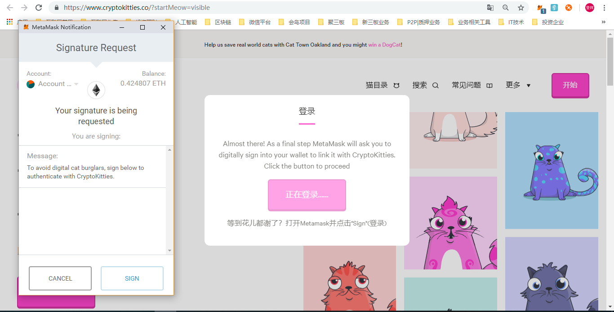Click the message box scrollbar down arrow
Screen dimensions: 614x312
pyautogui.click(x=169, y=251)
